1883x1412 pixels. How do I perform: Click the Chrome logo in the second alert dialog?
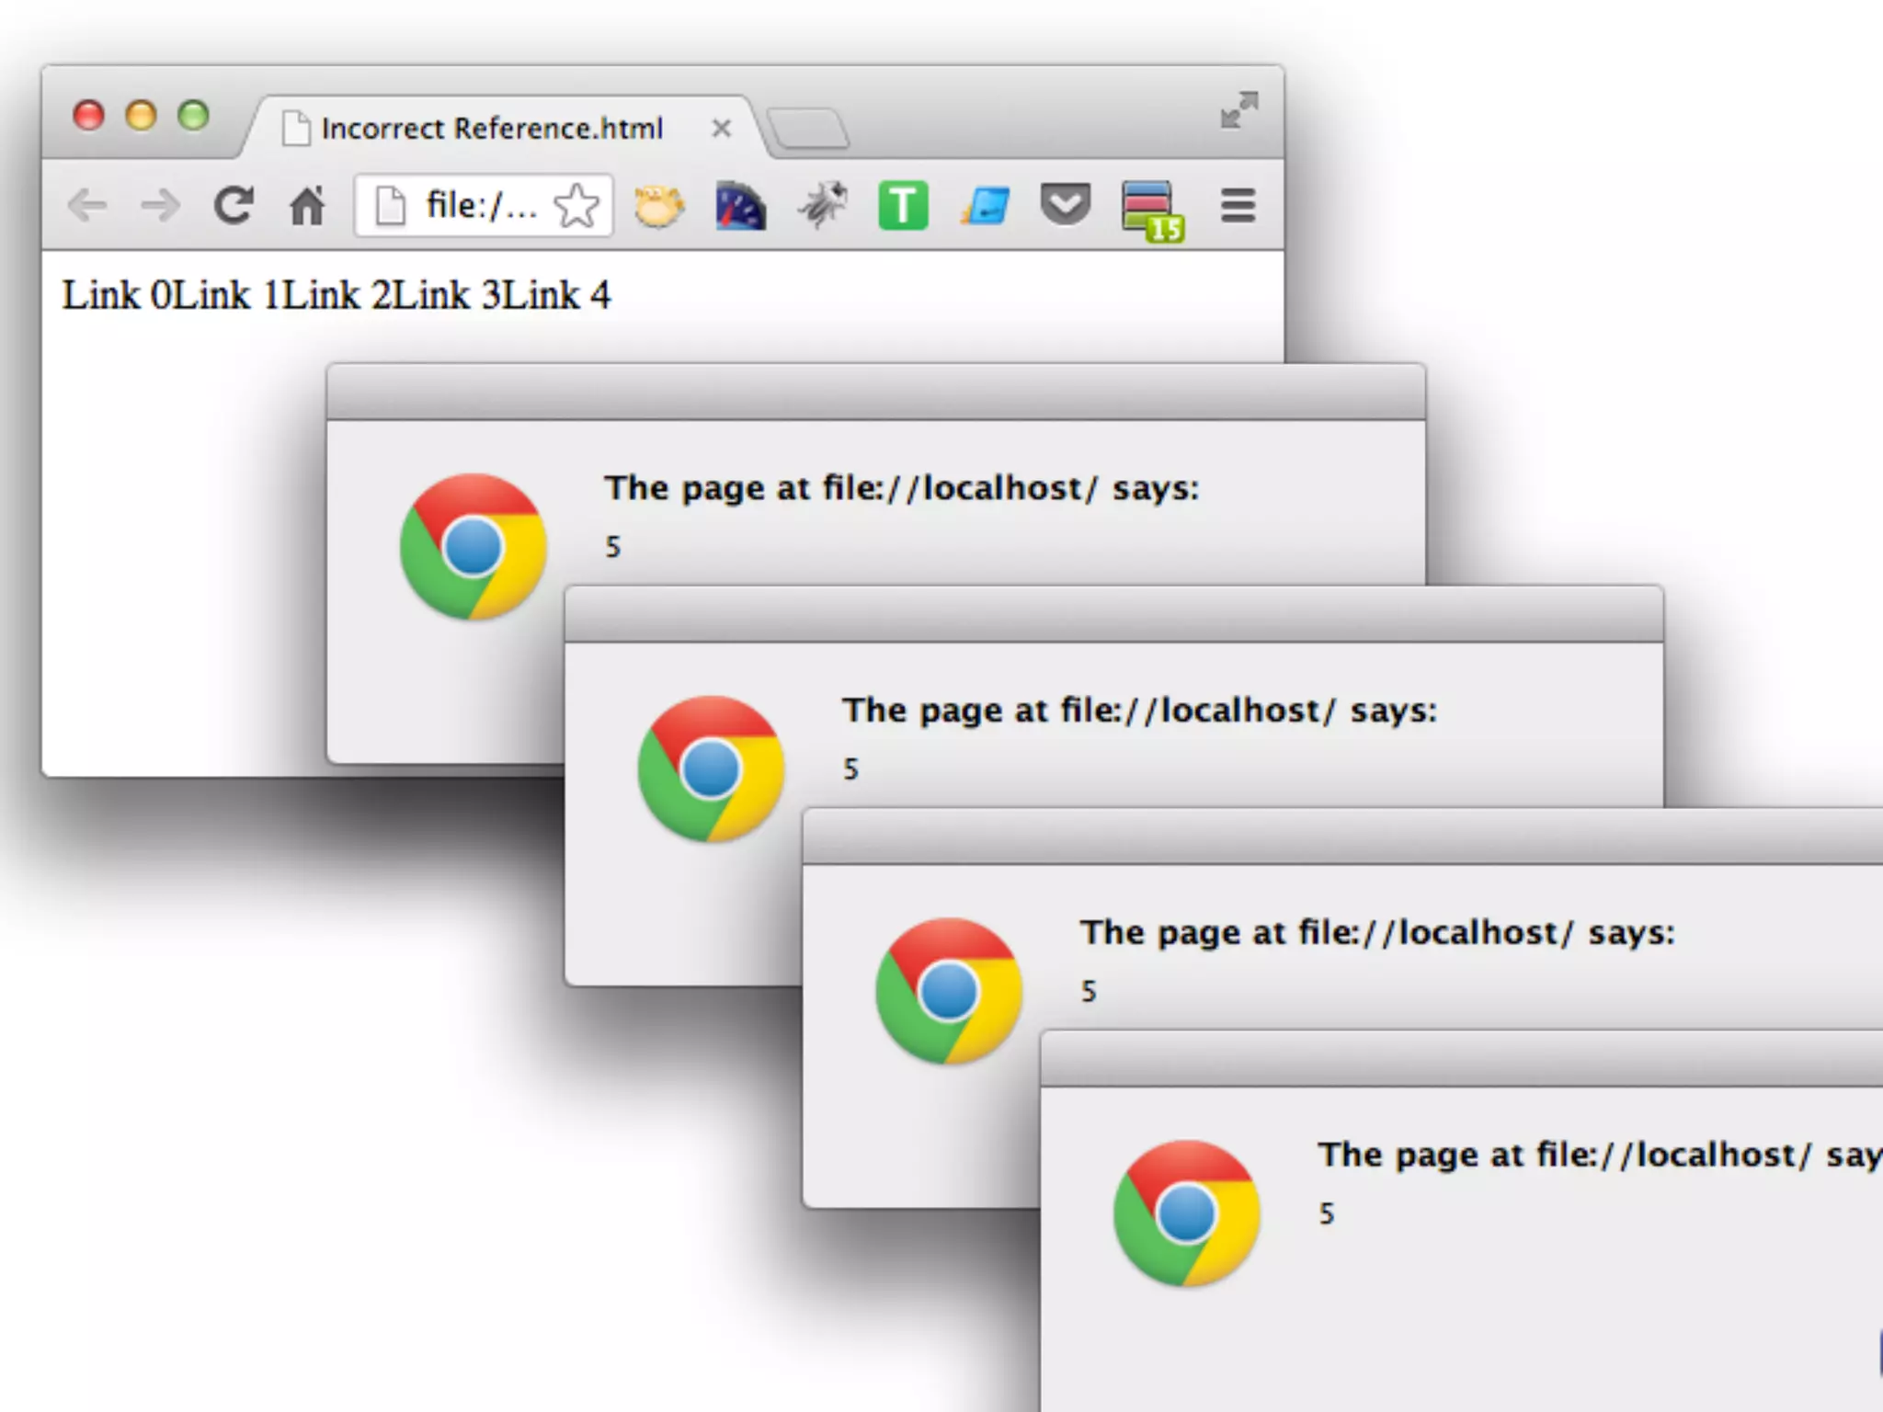711,769
